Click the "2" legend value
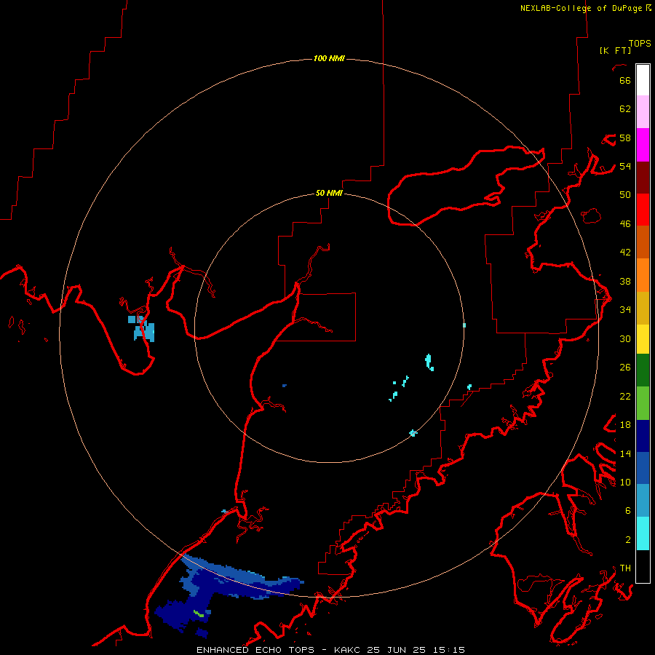The height and width of the screenshot is (655, 655). click(x=628, y=540)
